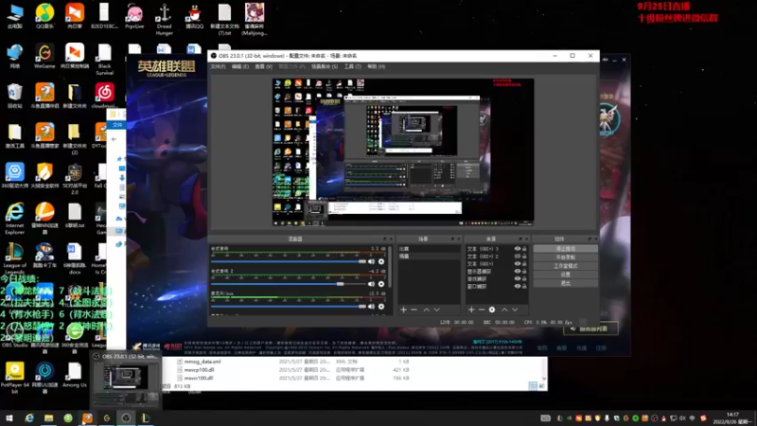Open 文件(F) menu in OBS
This screenshot has width=757, height=426.
tap(219, 66)
